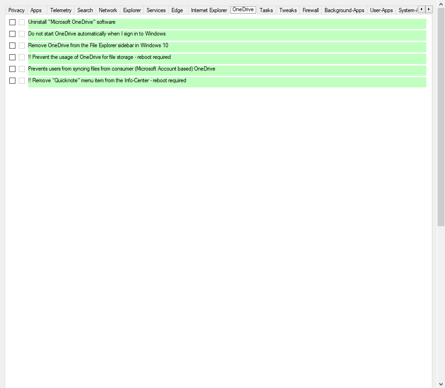Viewport: 445px width, 388px height.
Task: Go to the Firewall tab
Action: (311, 10)
